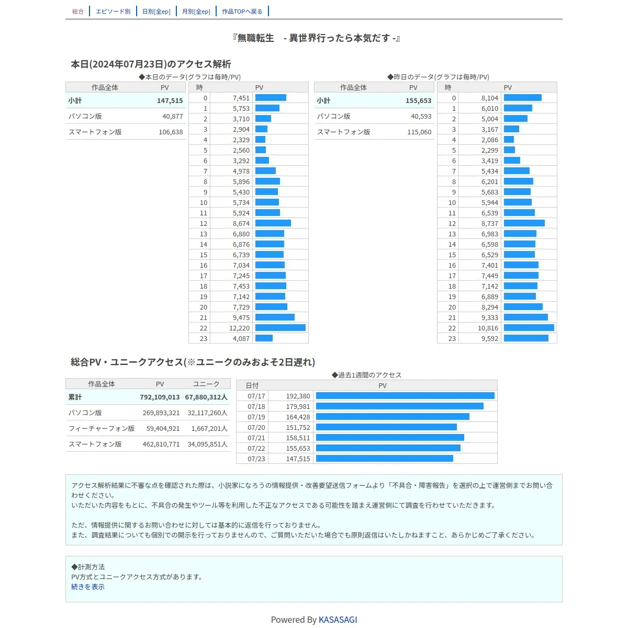Click yesterday's hour 0 PV 8,104

[x=490, y=98]
